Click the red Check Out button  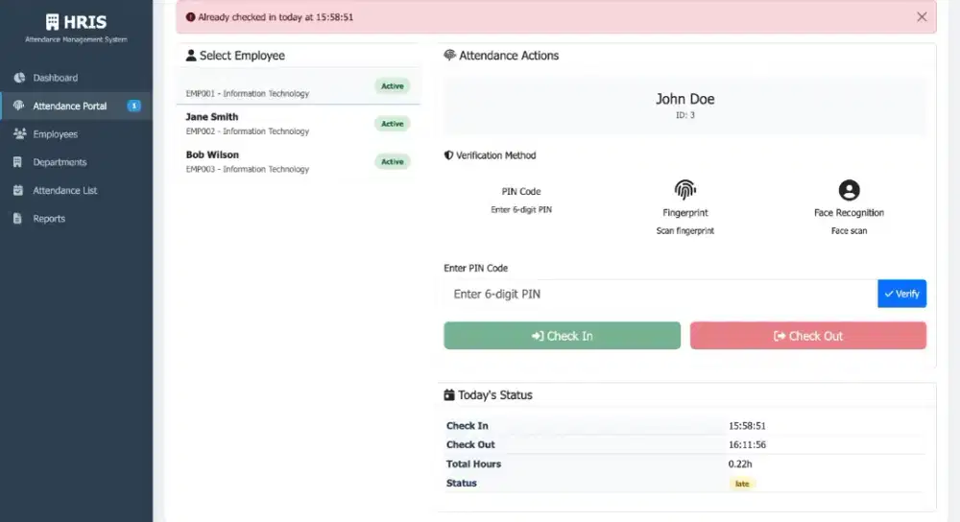[x=808, y=335]
